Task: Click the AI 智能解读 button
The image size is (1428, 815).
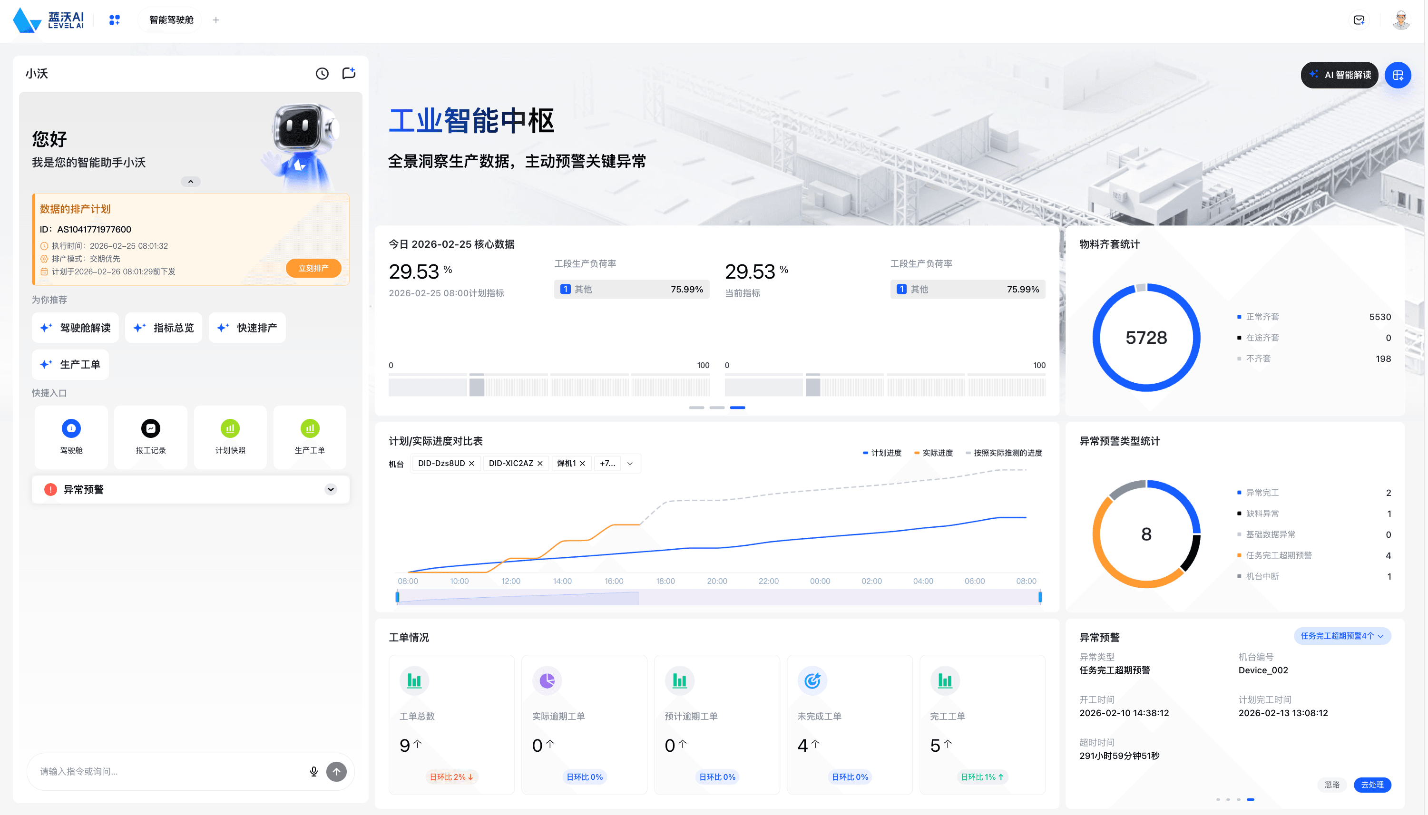Action: [x=1340, y=75]
